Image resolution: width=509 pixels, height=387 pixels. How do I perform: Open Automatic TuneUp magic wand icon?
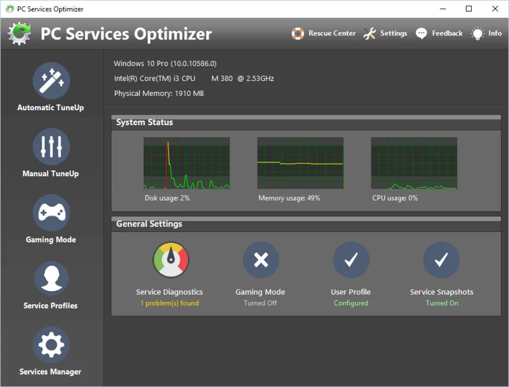(51, 80)
